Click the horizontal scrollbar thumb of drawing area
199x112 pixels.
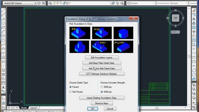tap(157, 108)
